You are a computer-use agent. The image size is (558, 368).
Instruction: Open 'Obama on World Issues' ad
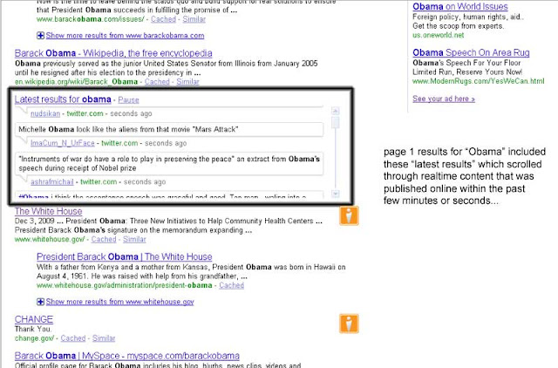[x=460, y=6]
